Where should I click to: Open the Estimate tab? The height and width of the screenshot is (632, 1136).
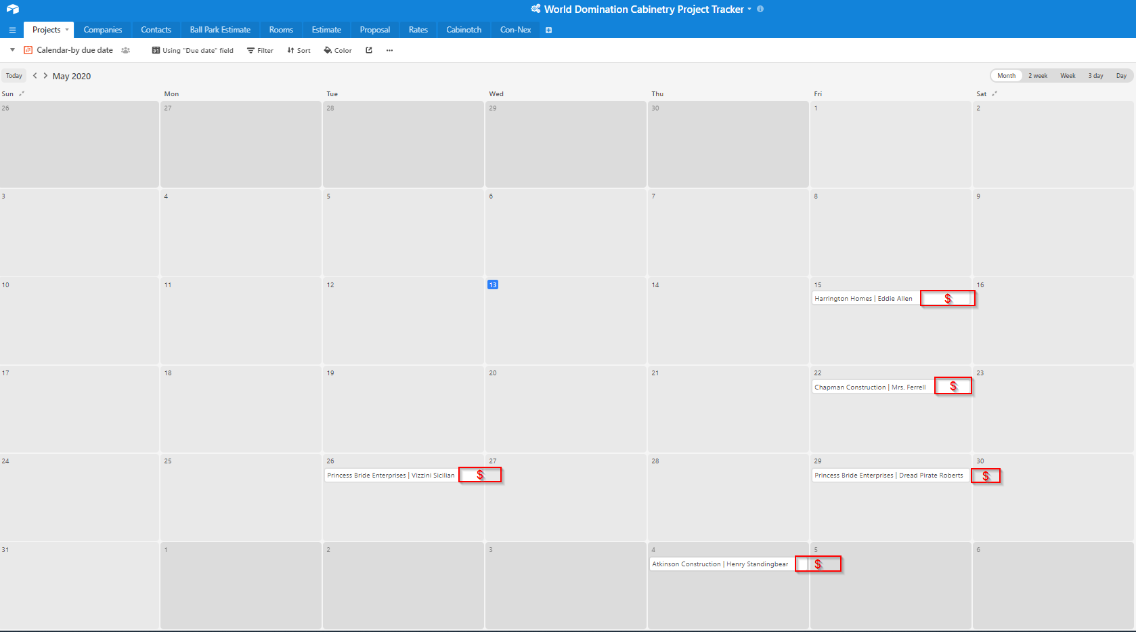tap(326, 30)
